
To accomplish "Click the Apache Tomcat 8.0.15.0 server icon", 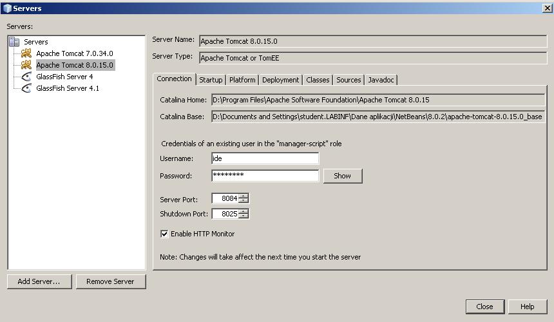I will (26, 65).
